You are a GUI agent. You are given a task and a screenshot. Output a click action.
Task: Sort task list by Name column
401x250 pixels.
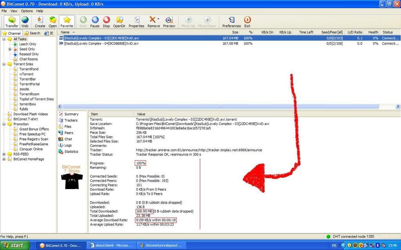pyautogui.click(x=132, y=32)
